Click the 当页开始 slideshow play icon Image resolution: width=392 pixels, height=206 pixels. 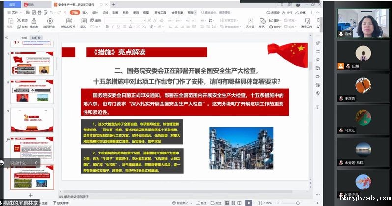(x=50, y=21)
